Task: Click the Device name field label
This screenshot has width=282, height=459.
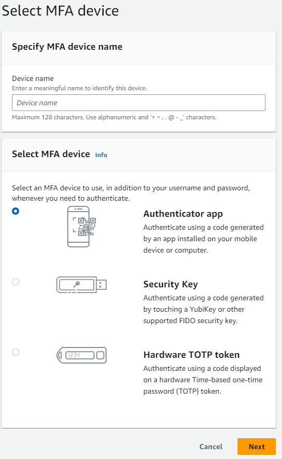Action: (33, 78)
